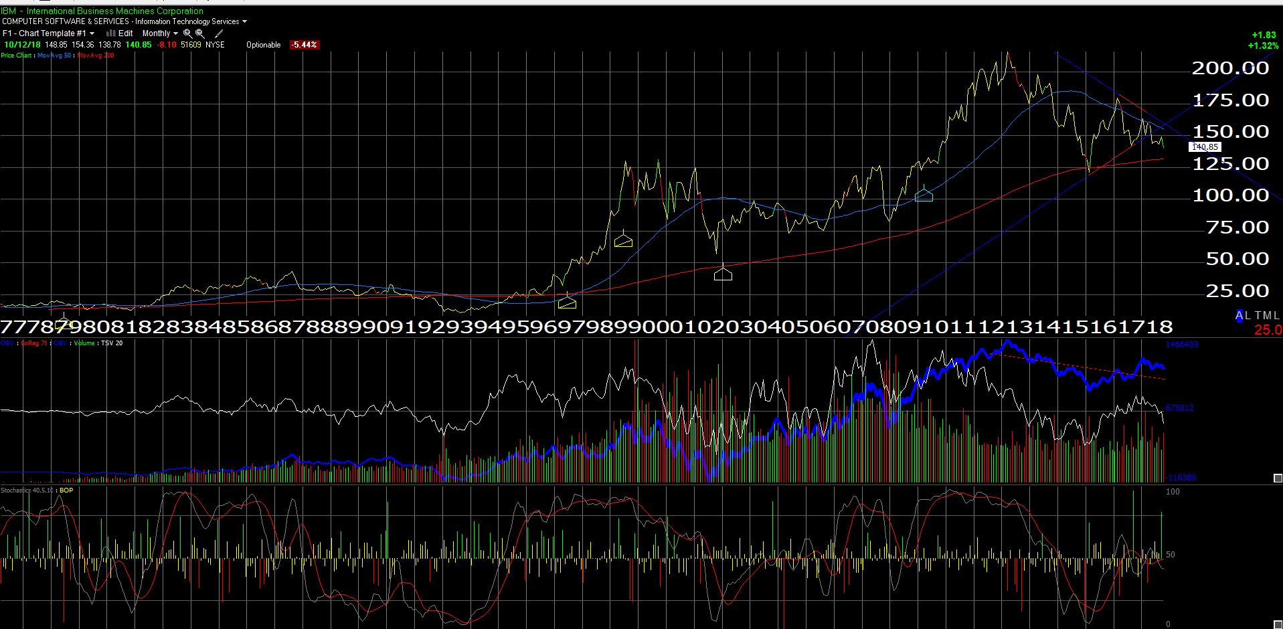
Task: Zoom out with the magnifier minus icon
Action: [x=199, y=33]
